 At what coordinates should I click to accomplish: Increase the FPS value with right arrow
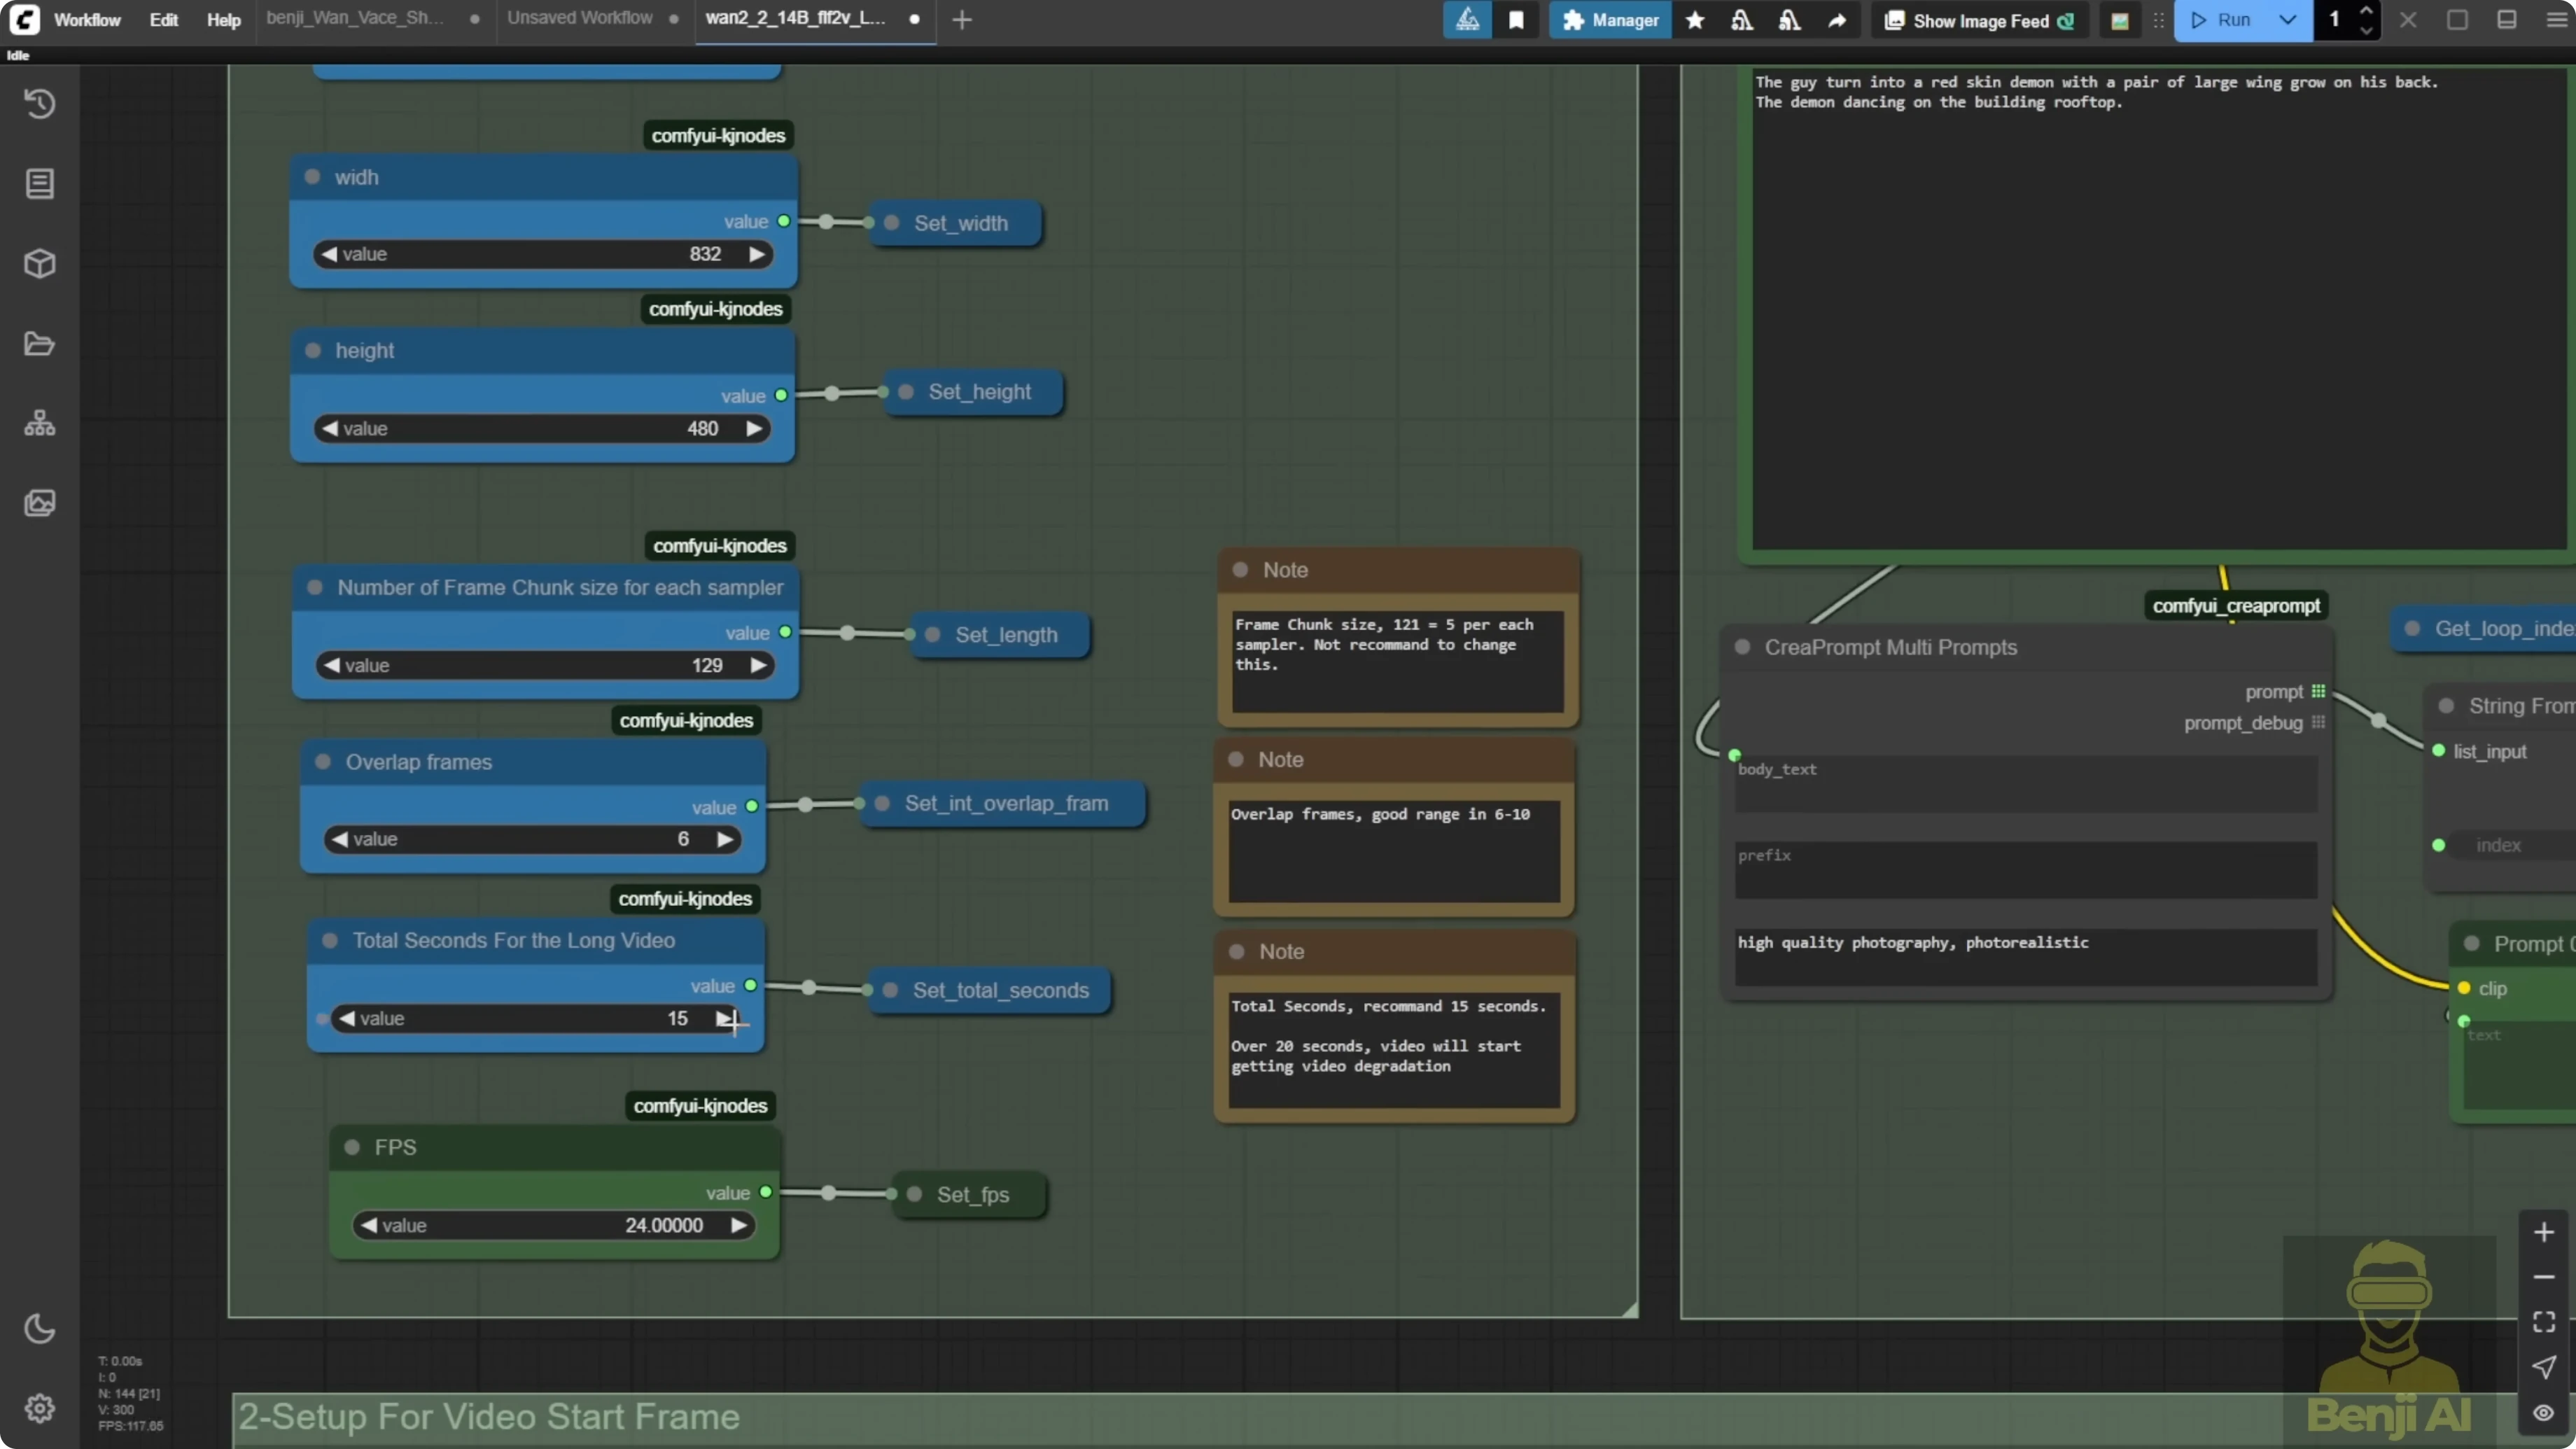tap(740, 1225)
